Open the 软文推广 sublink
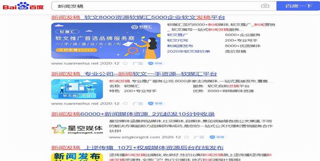 (x=177, y=35)
